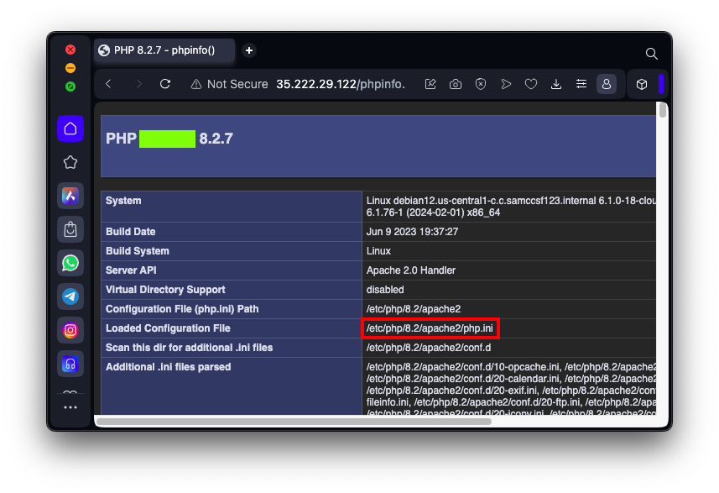The width and height of the screenshot is (719, 493).
Task: Click the horizontal scrollbar at page bottom
Action: [294, 422]
